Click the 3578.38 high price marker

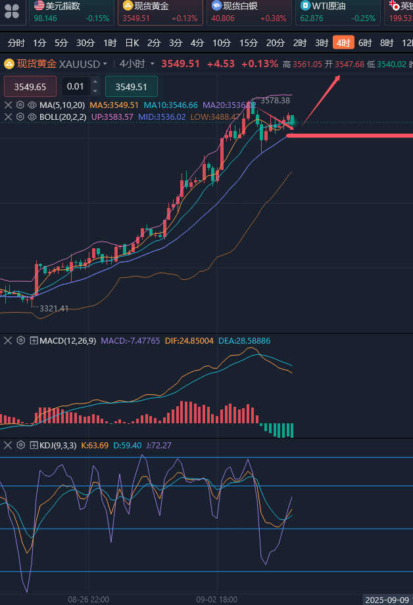click(275, 100)
